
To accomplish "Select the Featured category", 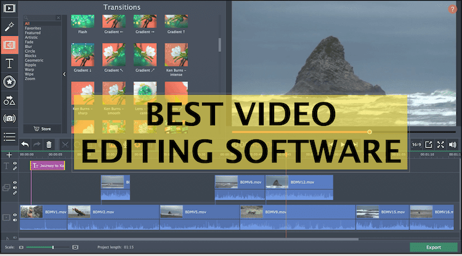I will pos(33,33).
